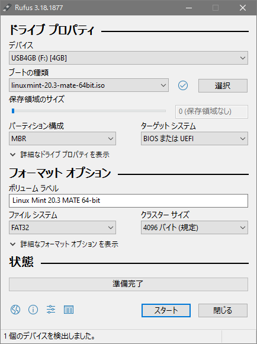Expand 詳細なドライブ プロパティを表示
The height and width of the screenshot is (344, 257).
60,155
